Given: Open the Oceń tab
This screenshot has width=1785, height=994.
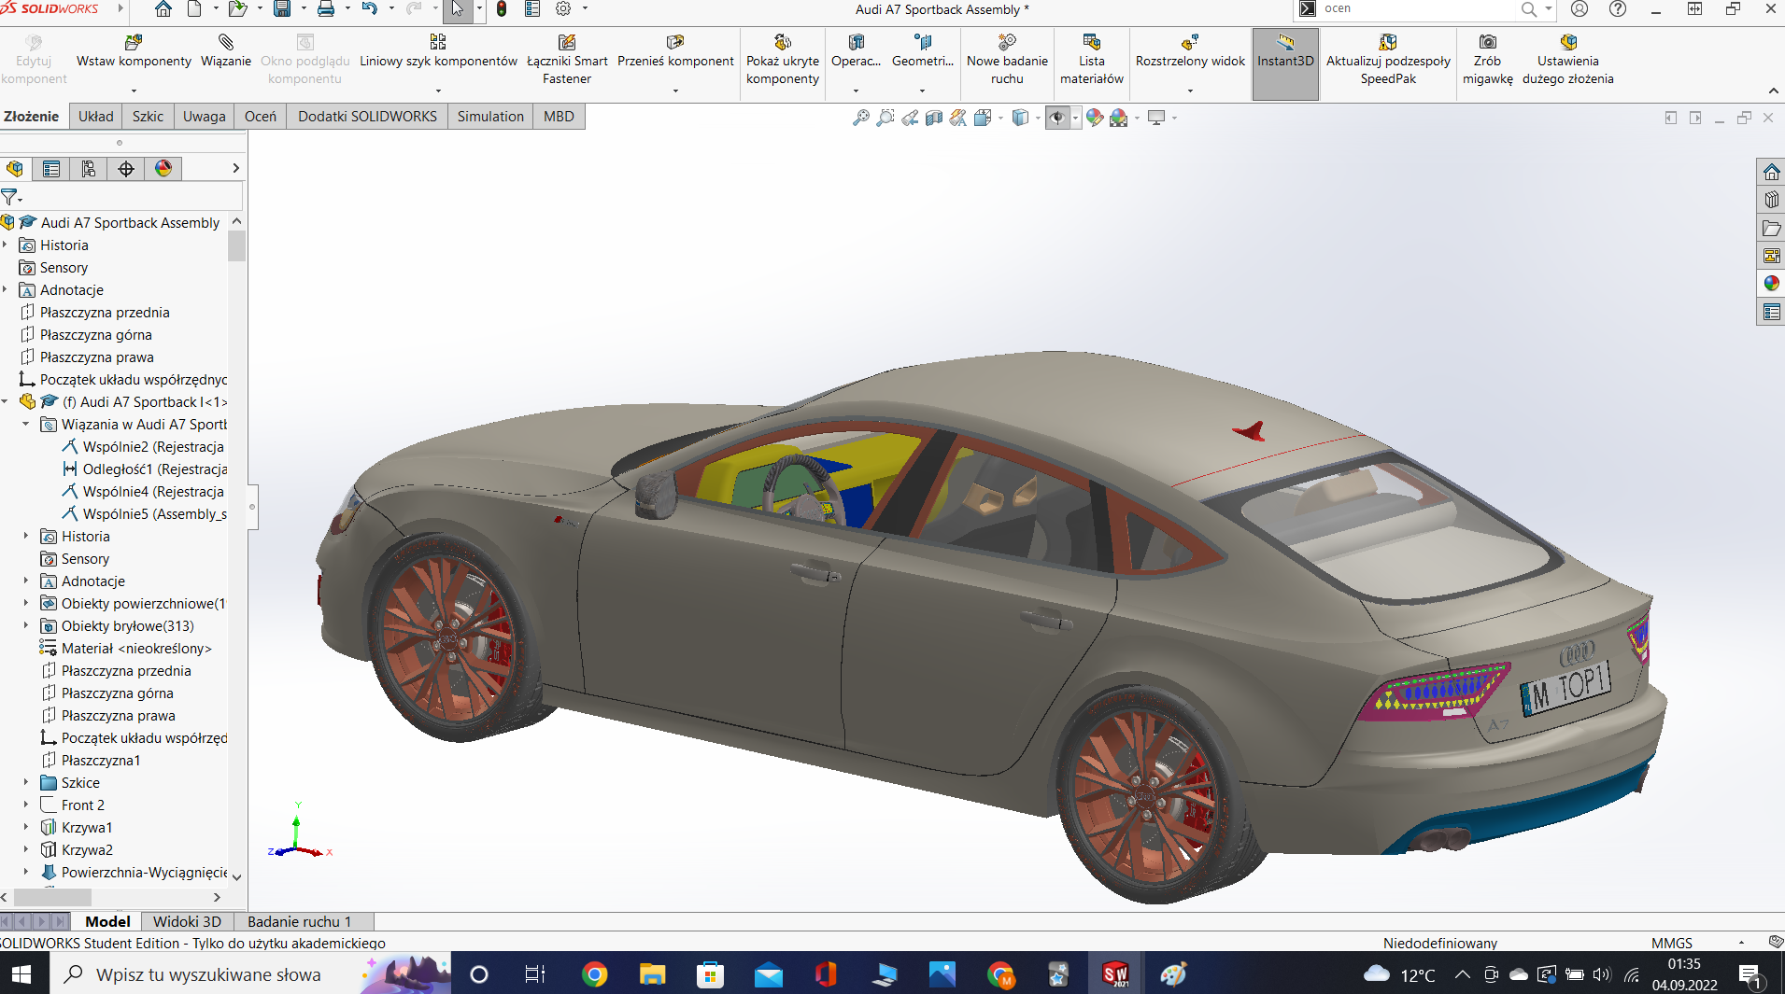Looking at the screenshot, I should tap(261, 117).
